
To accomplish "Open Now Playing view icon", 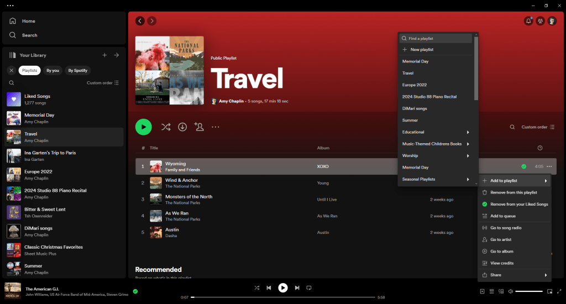I will [x=482, y=291].
